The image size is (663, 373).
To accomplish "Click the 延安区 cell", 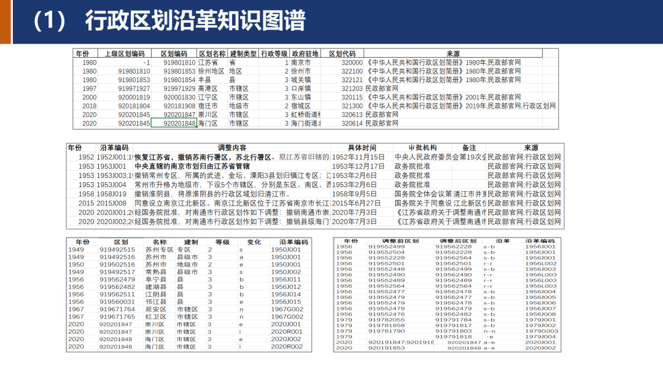I will pyautogui.click(x=156, y=309).
